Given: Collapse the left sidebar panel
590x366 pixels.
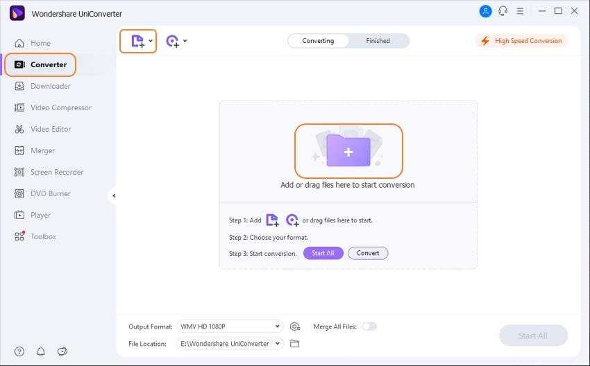Looking at the screenshot, I should 114,195.
